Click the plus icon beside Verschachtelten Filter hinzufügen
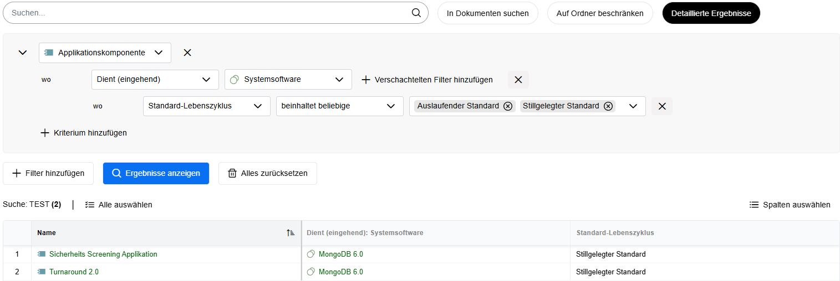 coord(366,80)
